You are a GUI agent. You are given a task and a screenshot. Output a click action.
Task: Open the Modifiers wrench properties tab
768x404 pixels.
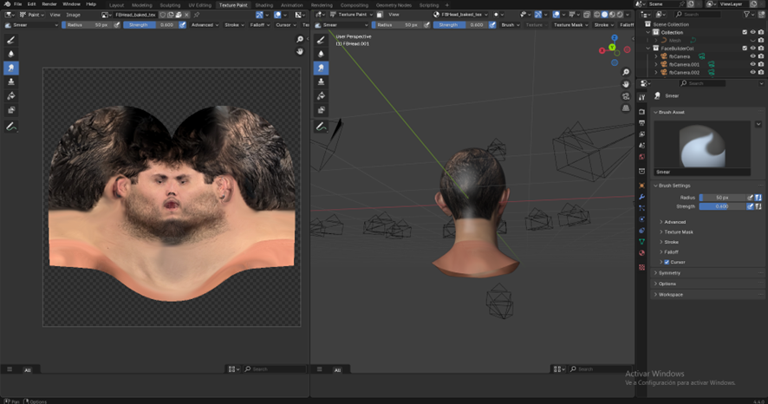[x=641, y=197]
